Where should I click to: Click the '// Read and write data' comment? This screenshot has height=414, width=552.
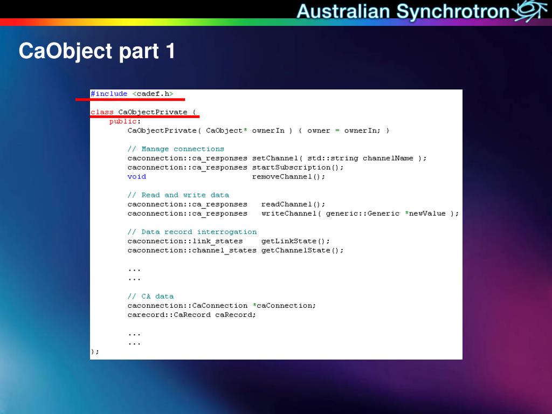point(178,195)
